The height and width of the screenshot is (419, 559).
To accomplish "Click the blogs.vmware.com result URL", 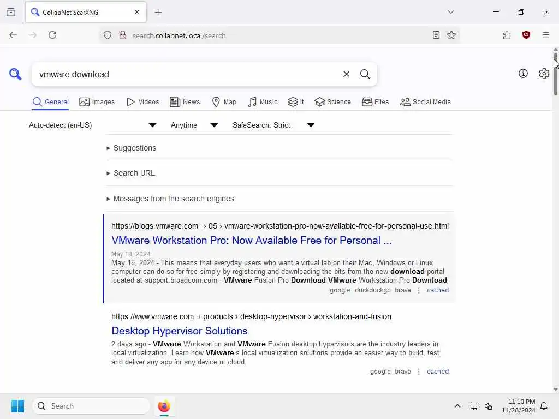I will [280, 226].
